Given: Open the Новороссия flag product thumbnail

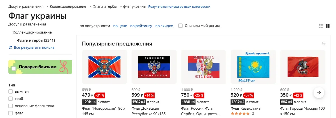Looking at the screenshot, I should [x=104, y=67].
